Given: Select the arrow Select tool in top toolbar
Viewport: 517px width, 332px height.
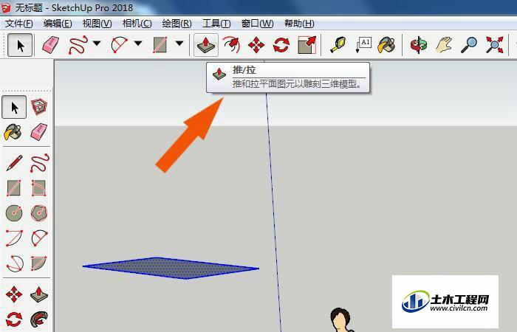Looking at the screenshot, I should 20,45.
